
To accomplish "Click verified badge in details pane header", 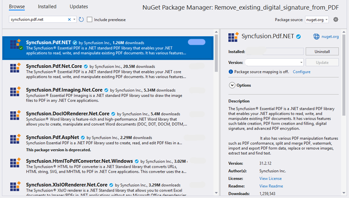I will tap(298, 37).
